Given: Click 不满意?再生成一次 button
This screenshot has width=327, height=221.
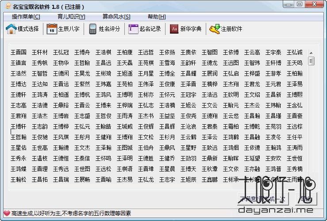Looking at the screenshot, I should (x=263, y=199).
